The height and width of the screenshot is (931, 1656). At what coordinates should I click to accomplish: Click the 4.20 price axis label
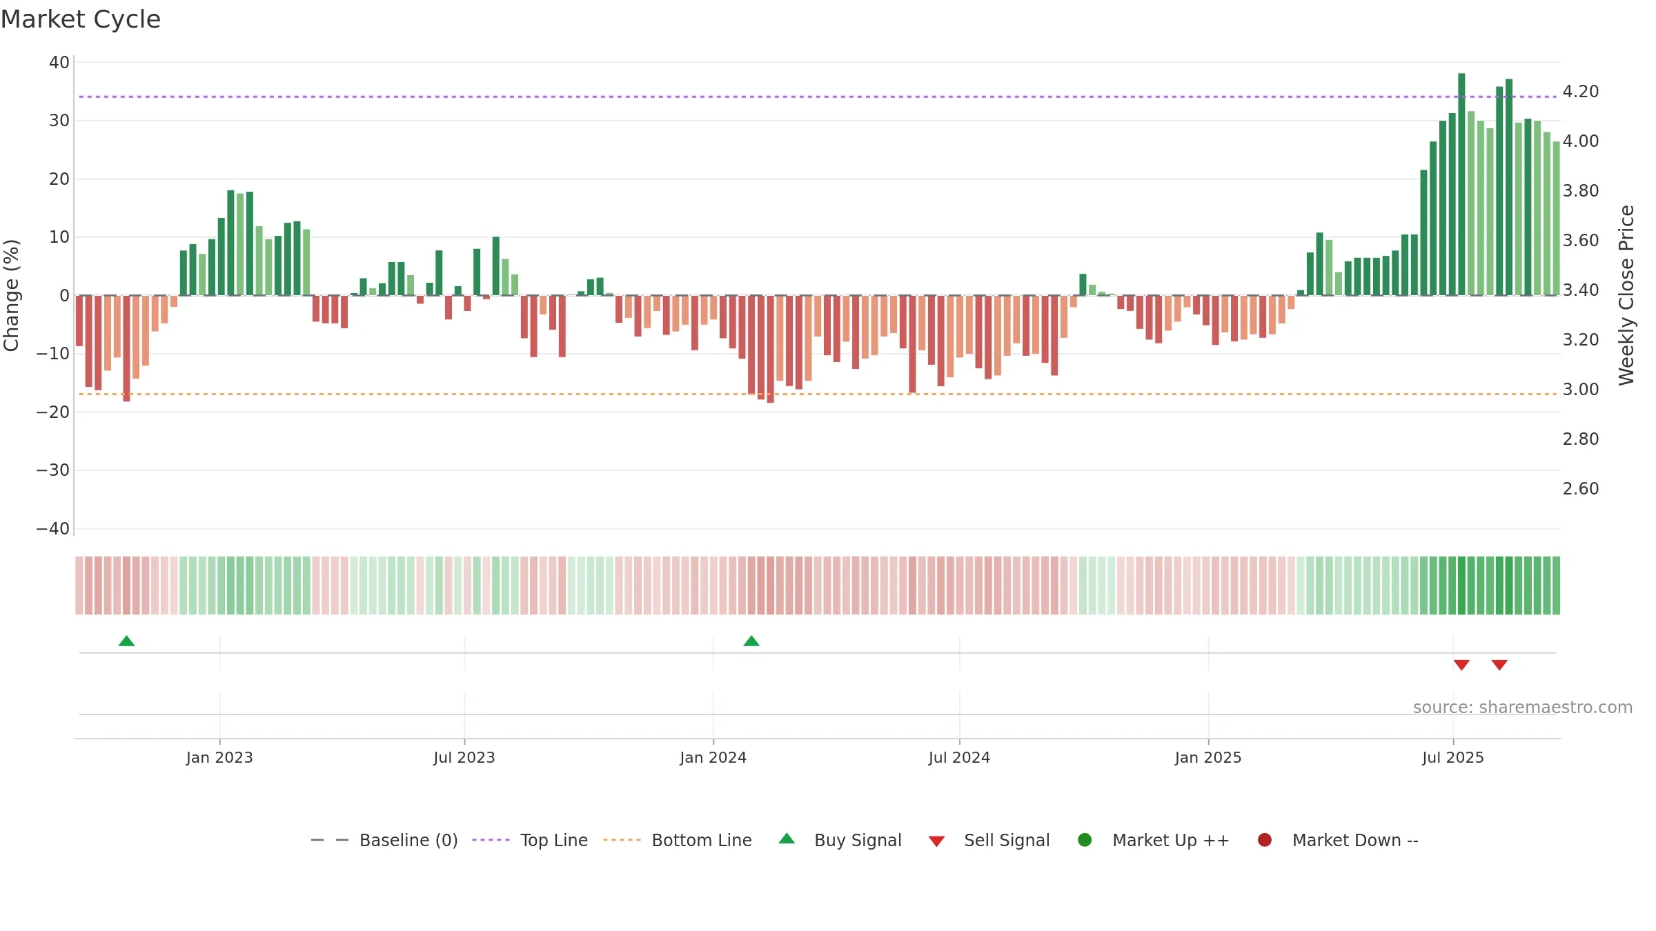click(1581, 92)
